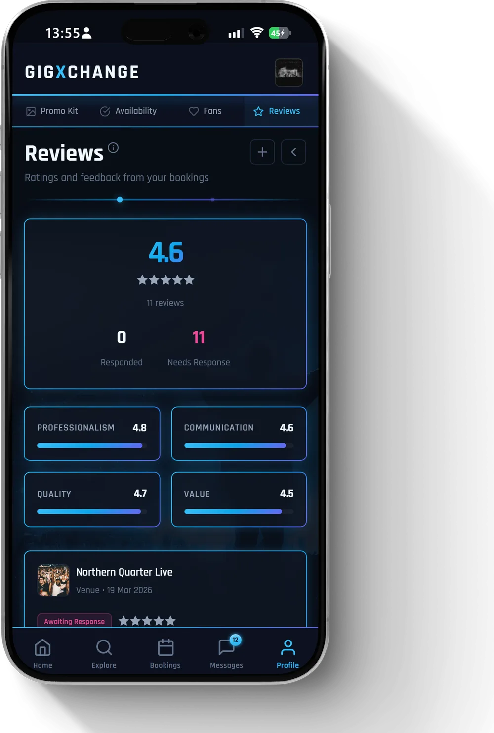The width and height of the screenshot is (494, 733).
Task: Open the profile avatar thumbnail in header
Action: [289, 72]
